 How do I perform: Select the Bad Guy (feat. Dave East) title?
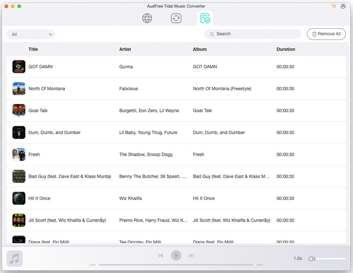click(70, 176)
